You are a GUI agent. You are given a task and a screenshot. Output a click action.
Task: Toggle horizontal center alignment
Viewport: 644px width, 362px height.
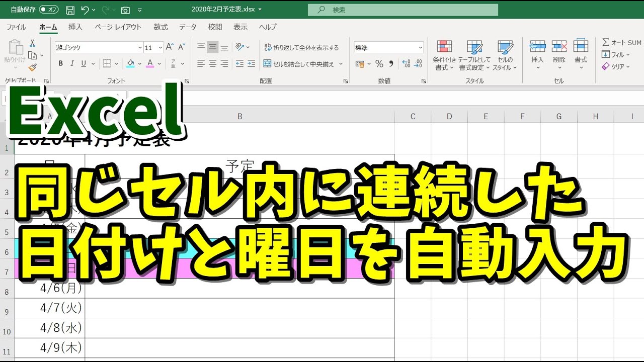click(213, 64)
